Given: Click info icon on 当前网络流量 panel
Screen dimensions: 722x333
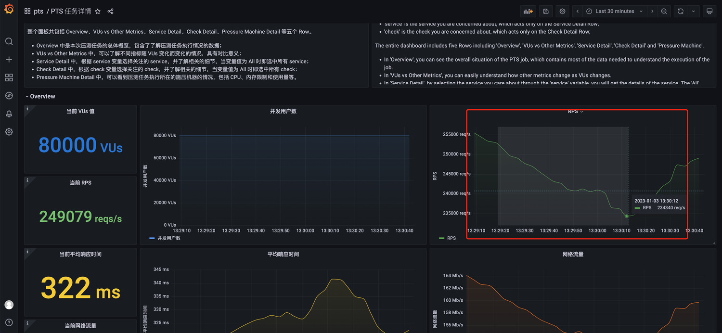Looking at the screenshot, I should click(x=27, y=323).
